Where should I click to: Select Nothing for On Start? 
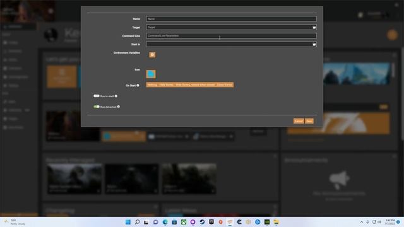pos(152,84)
